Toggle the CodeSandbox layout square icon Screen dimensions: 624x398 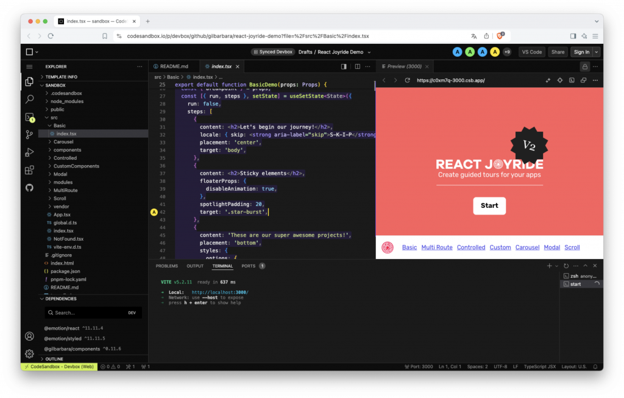(29, 52)
